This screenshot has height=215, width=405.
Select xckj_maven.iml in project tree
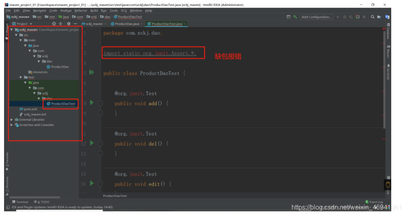tap(33, 114)
